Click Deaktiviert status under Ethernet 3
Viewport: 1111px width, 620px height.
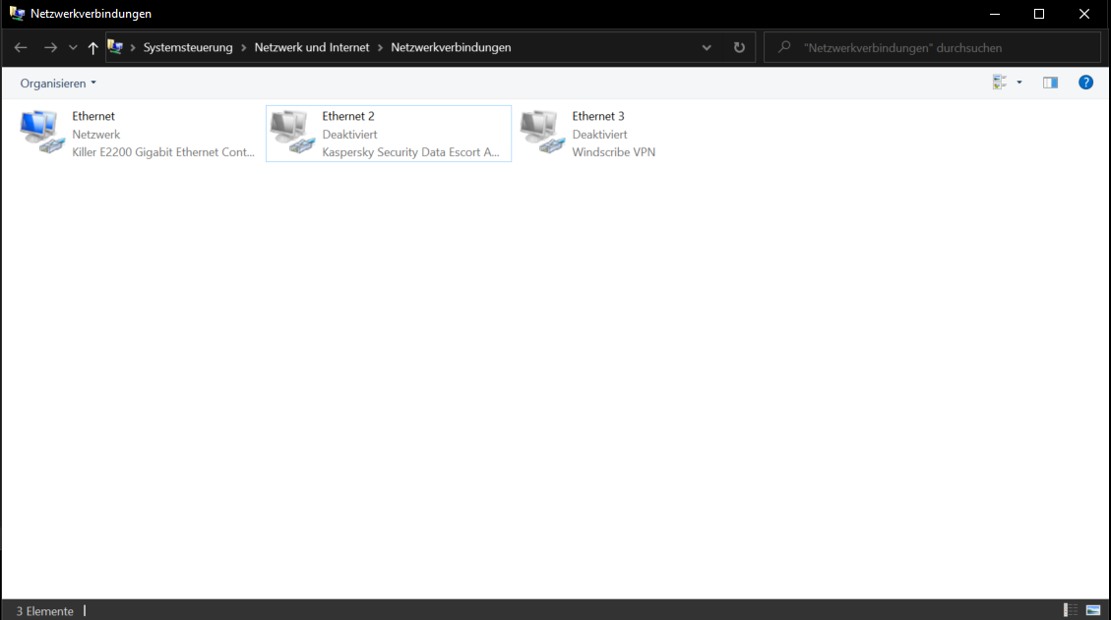coord(599,135)
